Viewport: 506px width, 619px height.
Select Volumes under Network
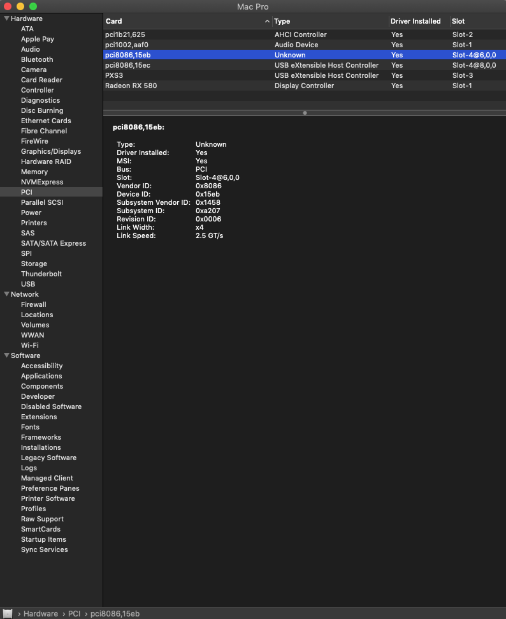click(x=35, y=325)
